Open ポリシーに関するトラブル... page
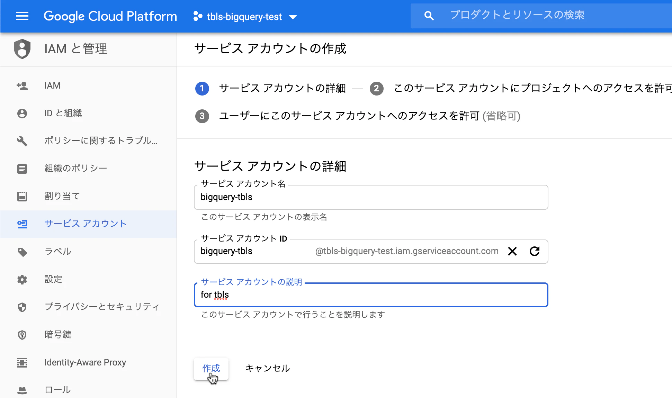Screen dimensions: 672x398 point(89,141)
